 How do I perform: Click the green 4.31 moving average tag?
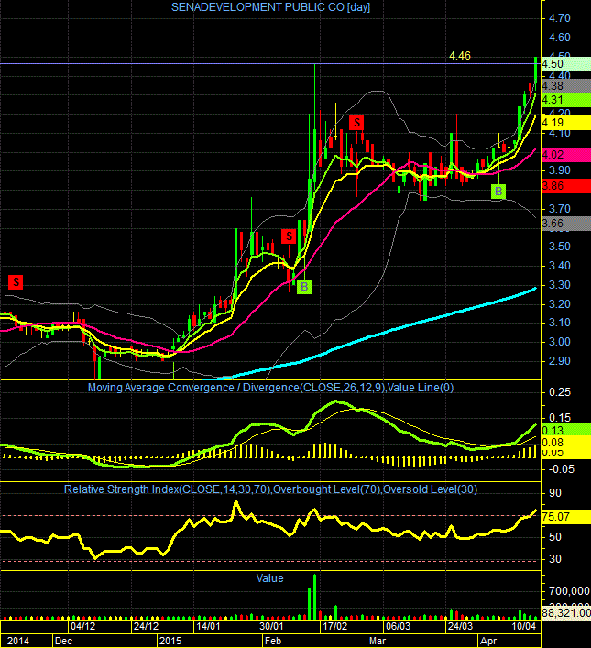(565, 100)
